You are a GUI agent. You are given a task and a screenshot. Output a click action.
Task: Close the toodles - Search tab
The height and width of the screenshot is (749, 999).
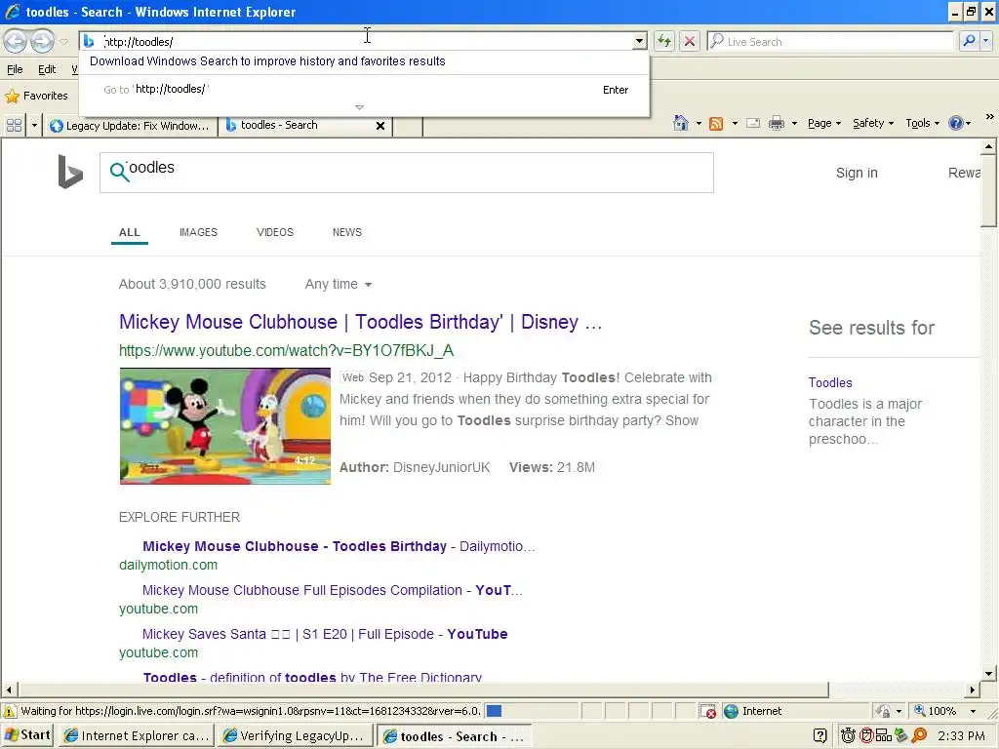380,126
